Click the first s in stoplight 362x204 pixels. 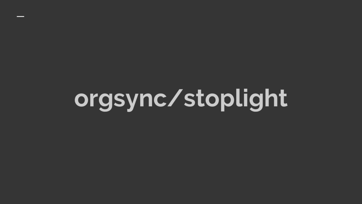pos(189,99)
